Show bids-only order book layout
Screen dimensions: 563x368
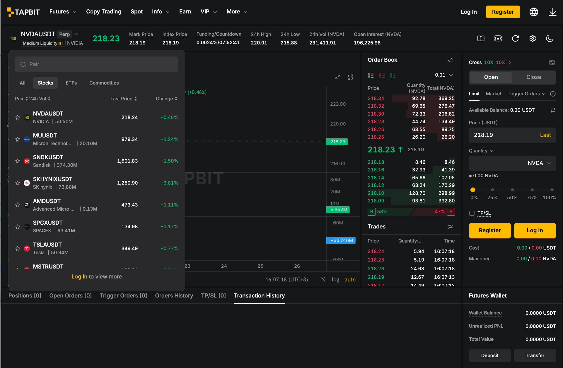click(393, 75)
